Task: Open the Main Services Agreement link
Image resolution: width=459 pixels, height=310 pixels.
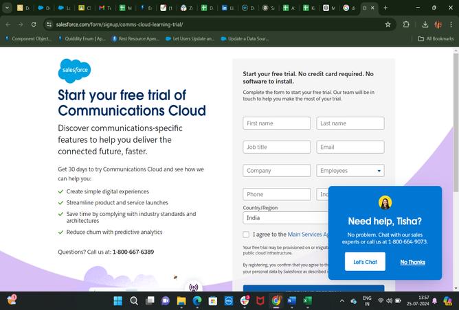Action: tap(308, 235)
